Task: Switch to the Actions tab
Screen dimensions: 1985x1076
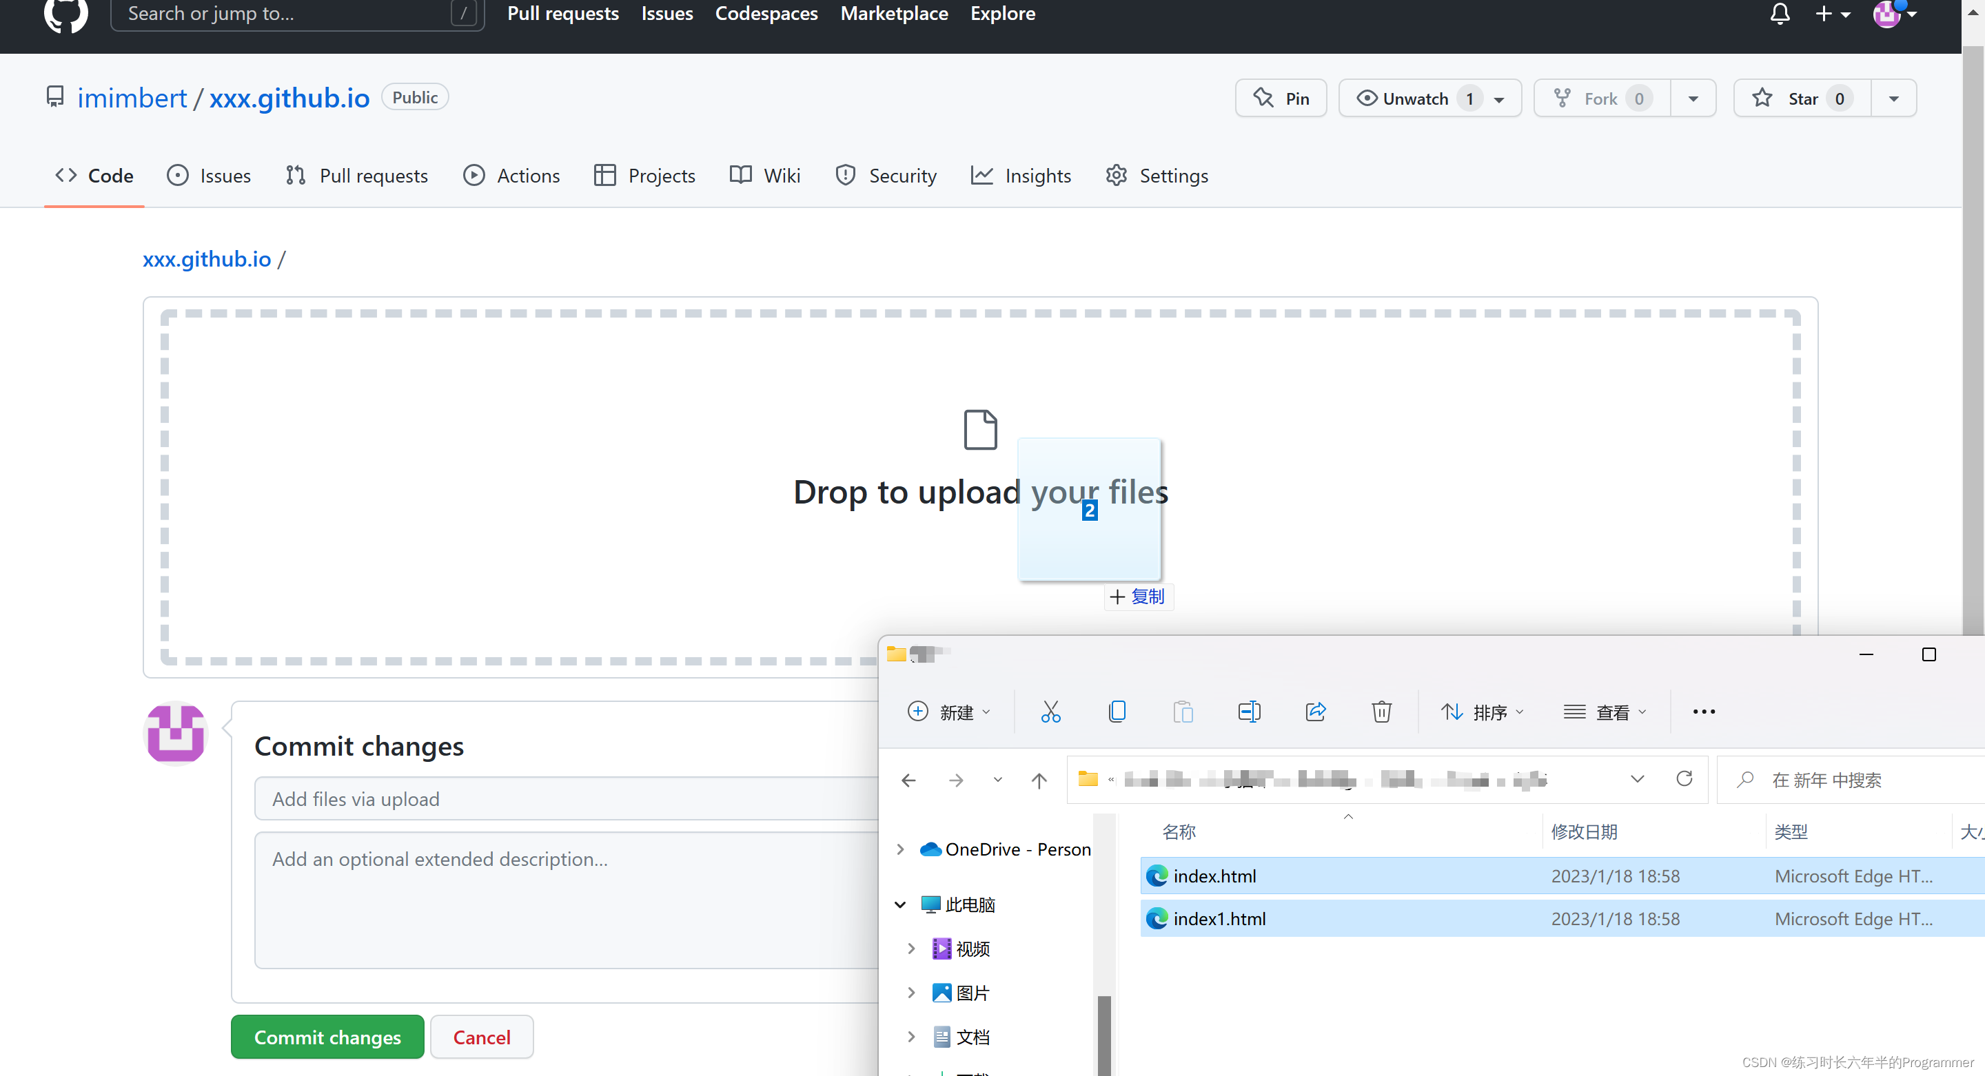Action: point(511,176)
